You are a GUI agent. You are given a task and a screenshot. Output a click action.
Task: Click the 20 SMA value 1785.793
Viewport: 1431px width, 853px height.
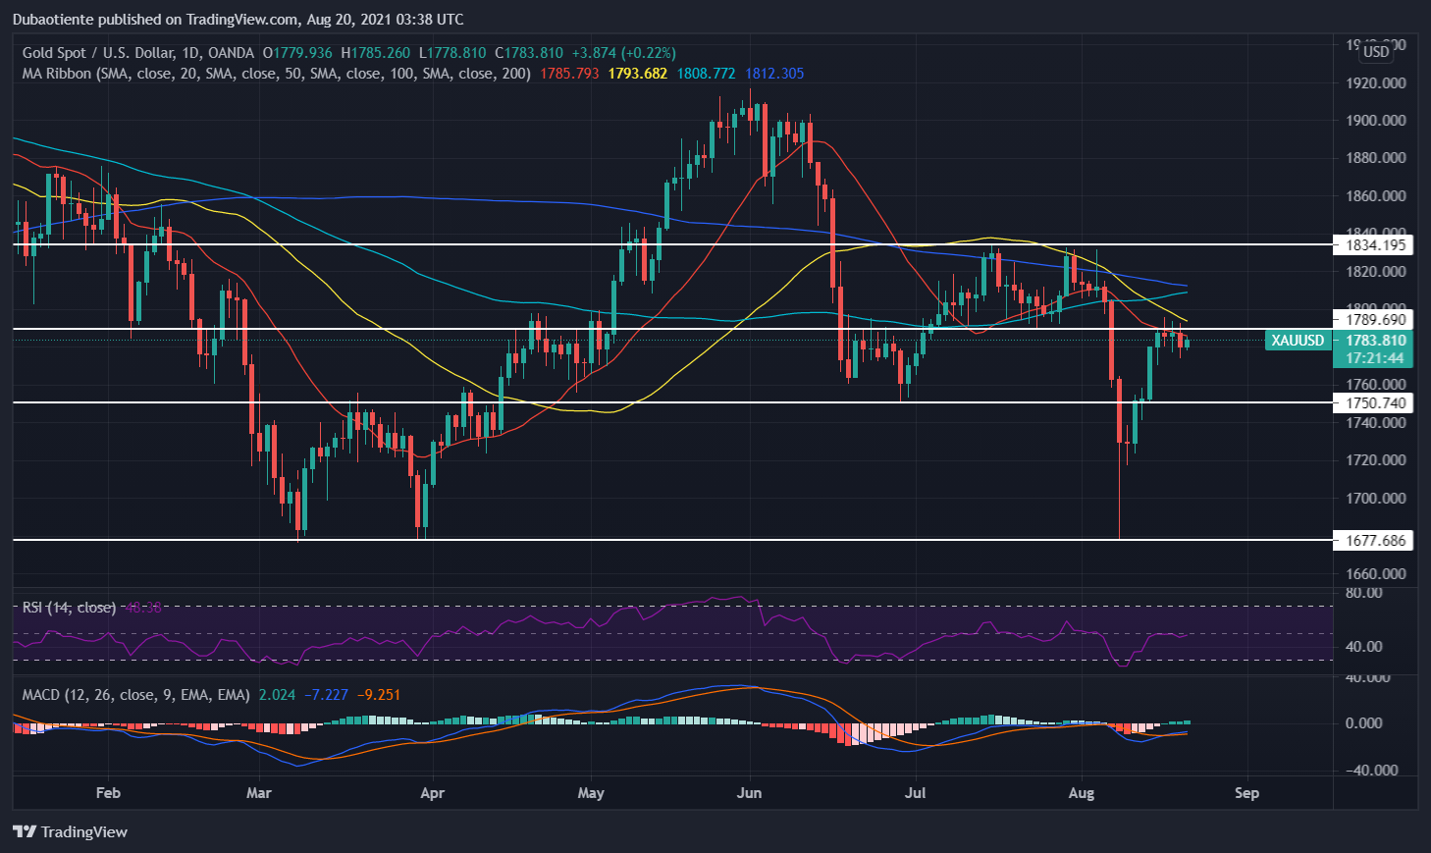pyautogui.click(x=569, y=74)
